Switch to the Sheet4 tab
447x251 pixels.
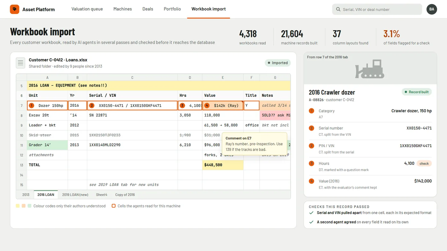[x=102, y=195]
